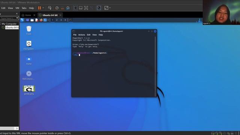The width and height of the screenshot is (240, 135).
Task: Launch Firefox from the Kali panel
Action: pos(41,20)
